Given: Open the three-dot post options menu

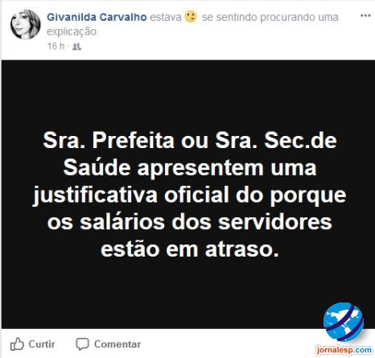Looking at the screenshot, I should [365, 15].
